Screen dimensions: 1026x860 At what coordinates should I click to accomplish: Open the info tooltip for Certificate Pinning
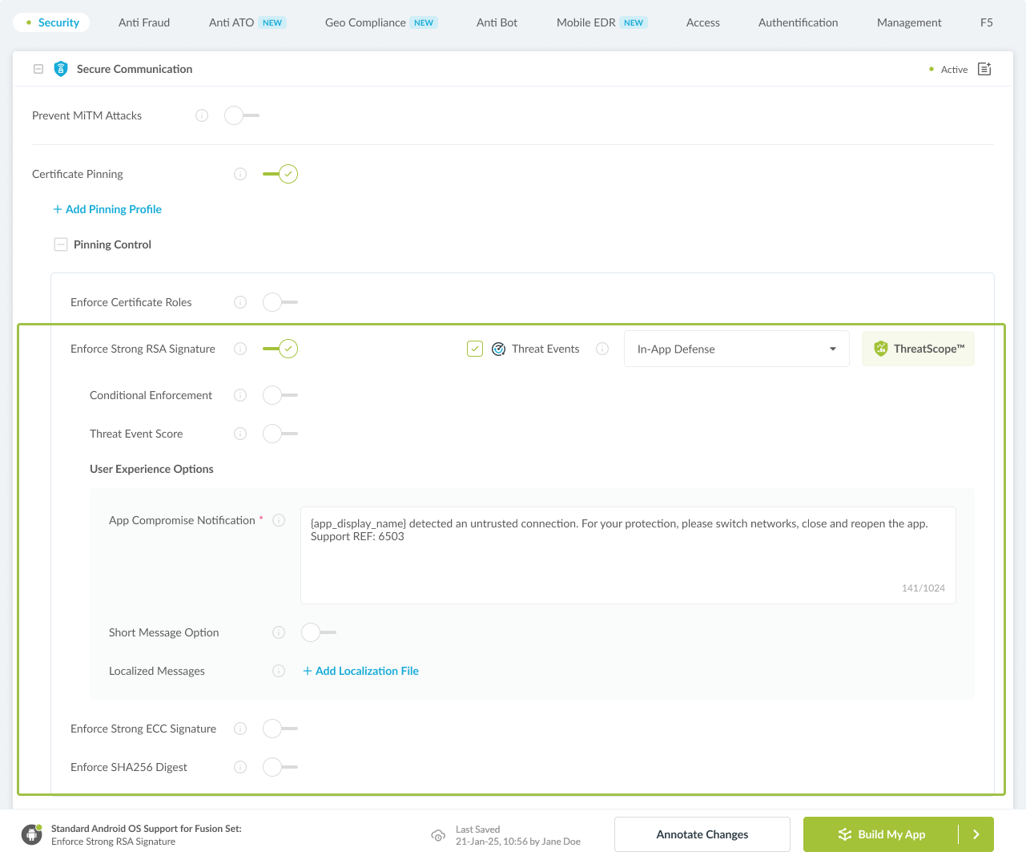(239, 174)
